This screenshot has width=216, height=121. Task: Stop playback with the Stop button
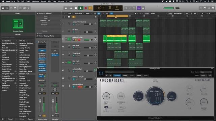pos(76,8)
